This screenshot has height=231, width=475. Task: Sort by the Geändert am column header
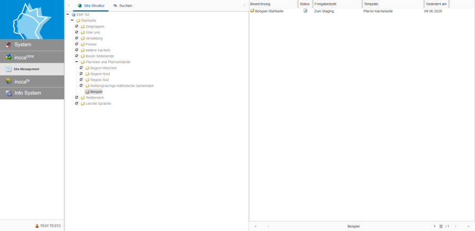pyautogui.click(x=437, y=4)
